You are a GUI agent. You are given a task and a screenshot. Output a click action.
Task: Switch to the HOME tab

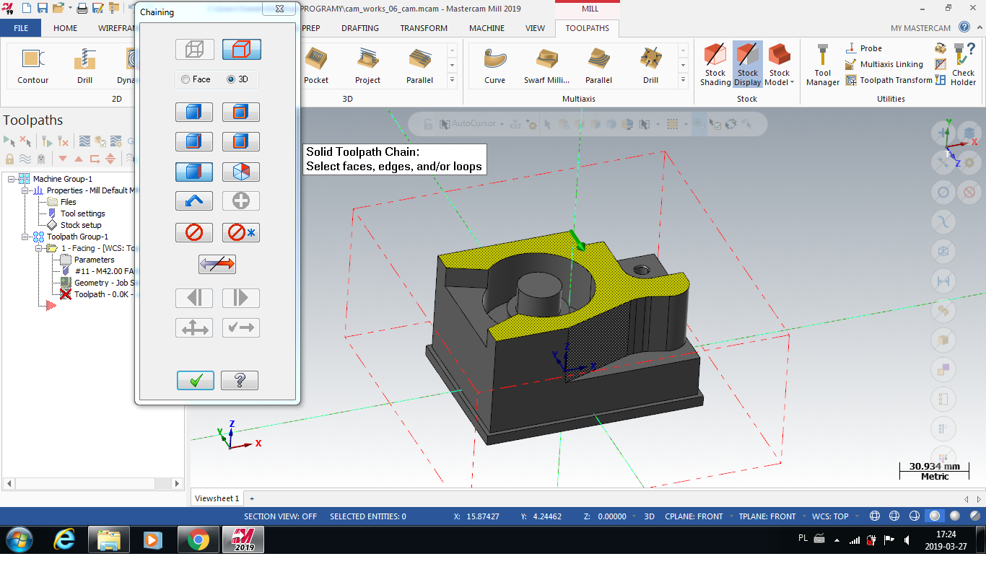(x=65, y=28)
